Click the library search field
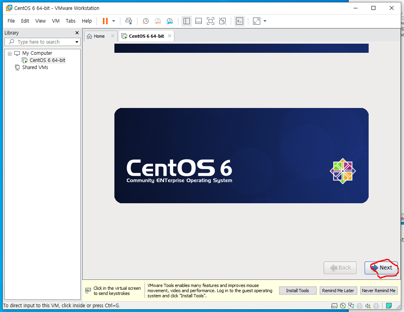 (x=42, y=42)
